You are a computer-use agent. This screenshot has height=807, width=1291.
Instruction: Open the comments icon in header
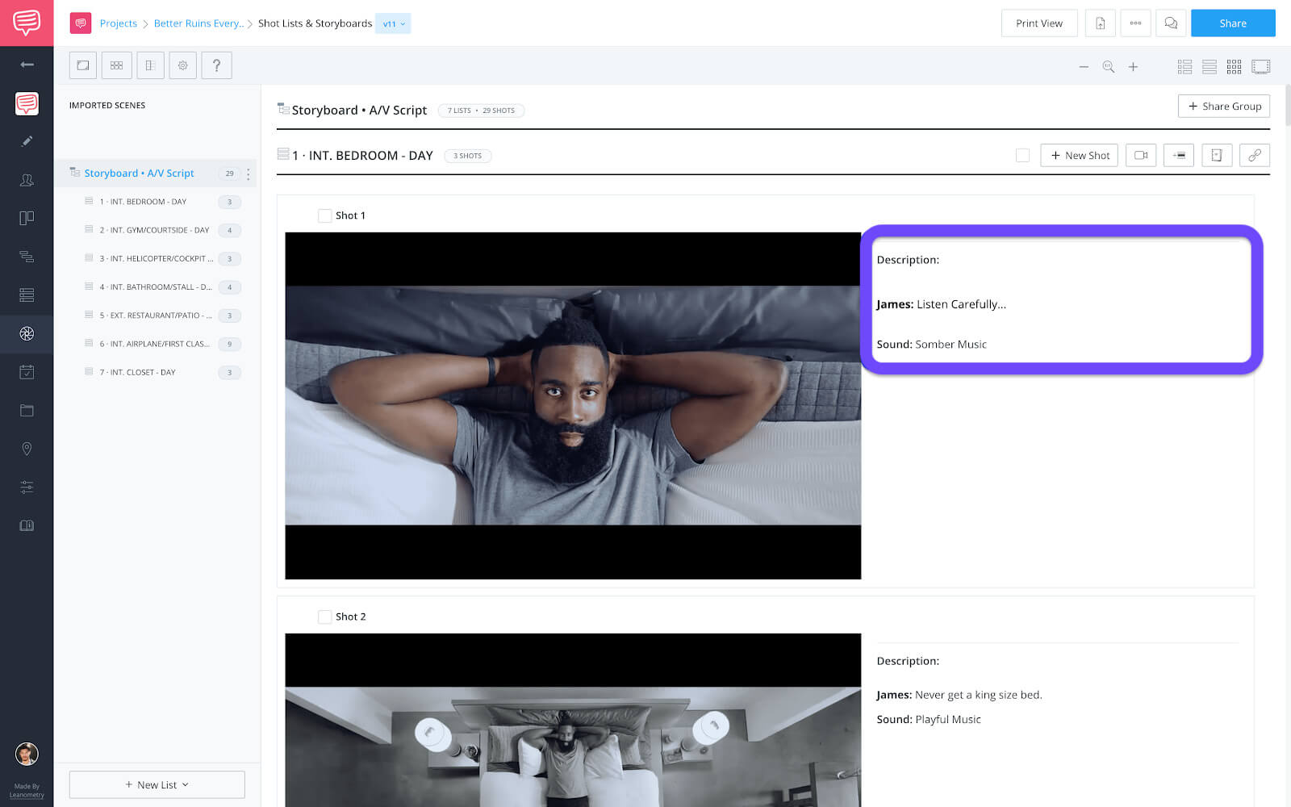point(1171,23)
